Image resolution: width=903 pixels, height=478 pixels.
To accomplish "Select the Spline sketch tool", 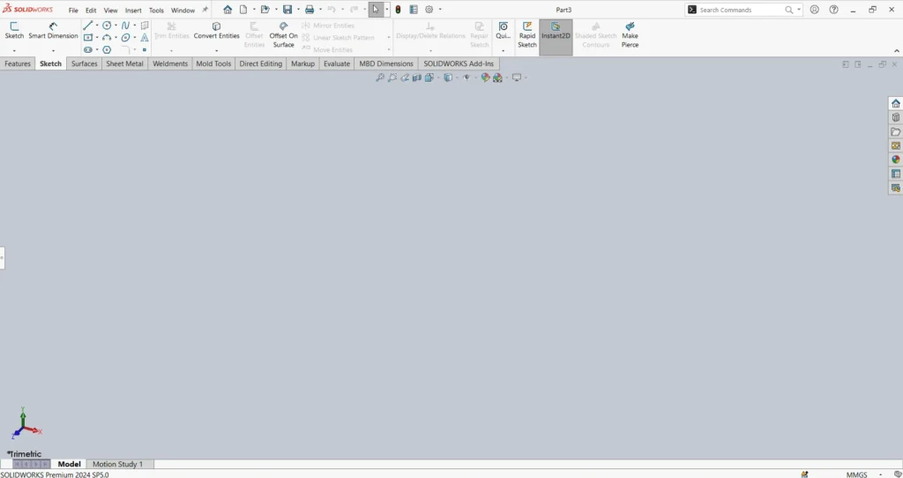I will (125, 26).
